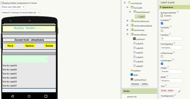Click the FontBold help question mark
Image resolution: width=190 pixels, height=99 pixels.
(x=170, y=19)
